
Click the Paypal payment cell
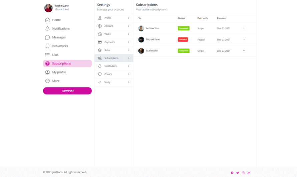click(x=201, y=40)
